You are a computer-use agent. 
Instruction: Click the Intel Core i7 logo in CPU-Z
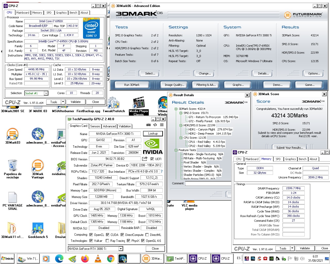pyautogui.click(x=91, y=28)
